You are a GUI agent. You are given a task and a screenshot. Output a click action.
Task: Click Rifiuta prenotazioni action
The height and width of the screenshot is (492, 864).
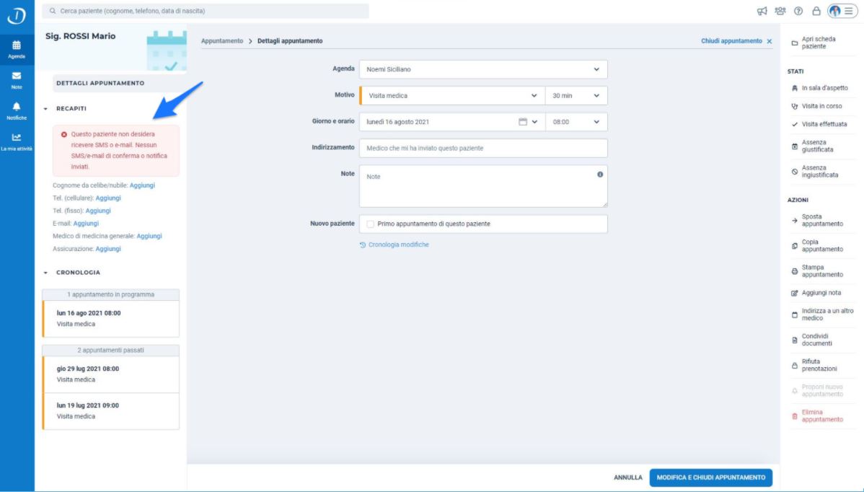pos(815,365)
